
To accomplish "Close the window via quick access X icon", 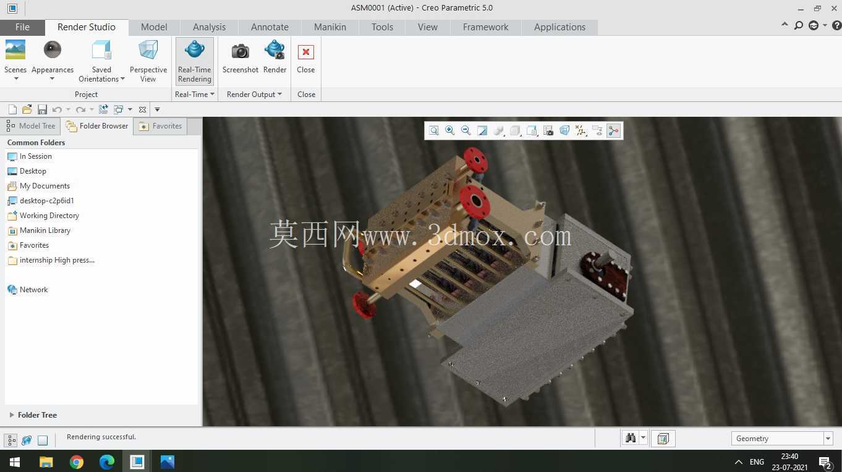I will click(x=142, y=109).
